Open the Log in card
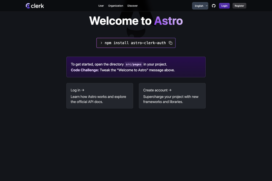The image size is (272, 181). coord(100,96)
